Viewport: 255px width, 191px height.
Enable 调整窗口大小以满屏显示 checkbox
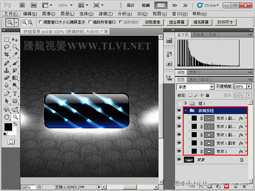[x=40, y=22]
